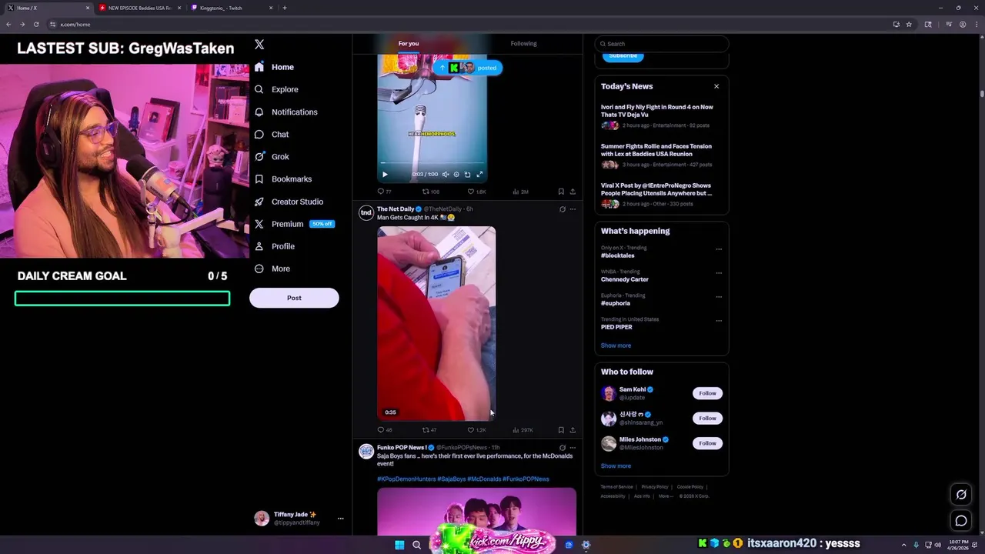Open more options for #euphoria trend
The height and width of the screenshot is (554, 985).
719,297
